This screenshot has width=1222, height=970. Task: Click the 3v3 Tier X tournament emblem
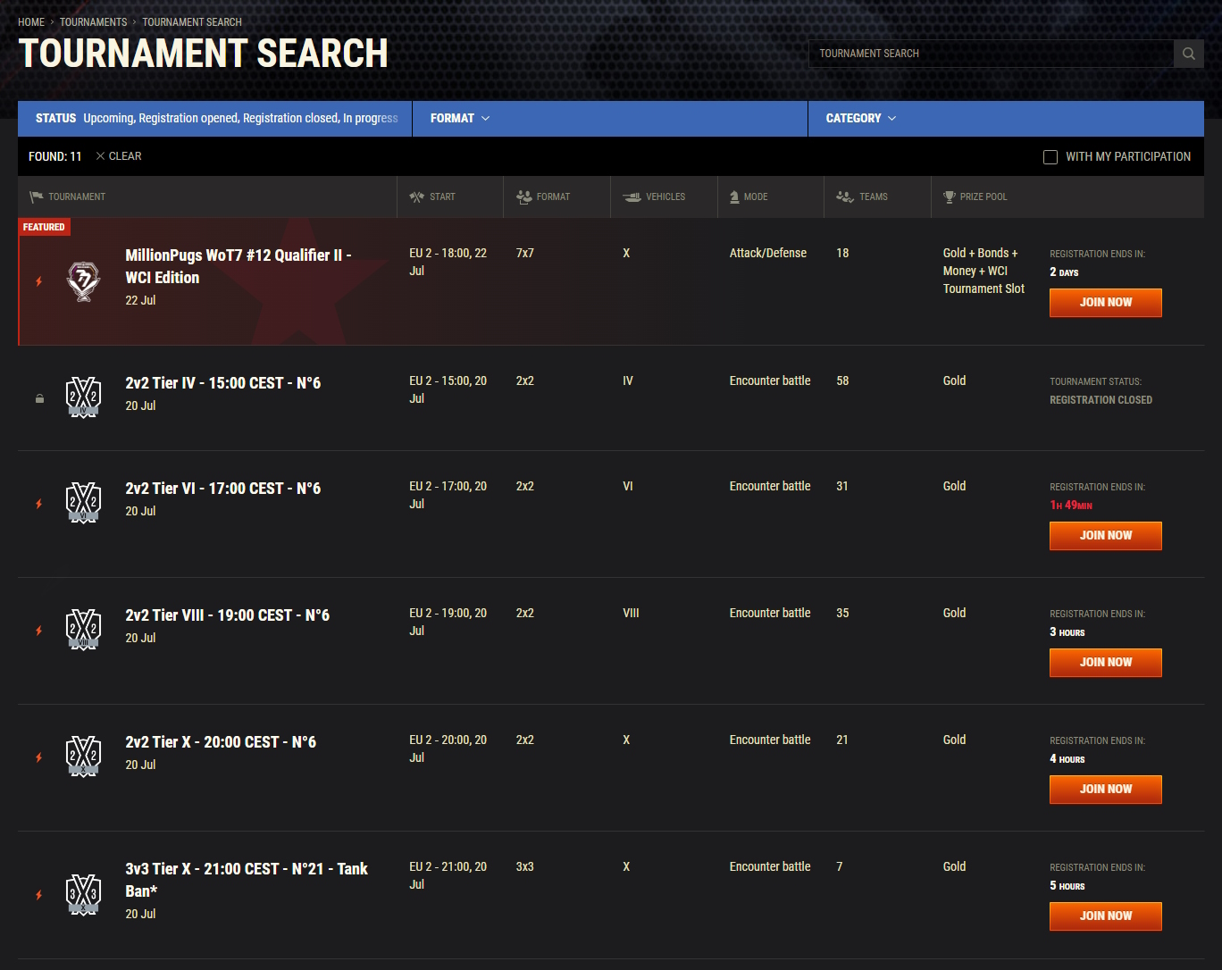(84, 895)
